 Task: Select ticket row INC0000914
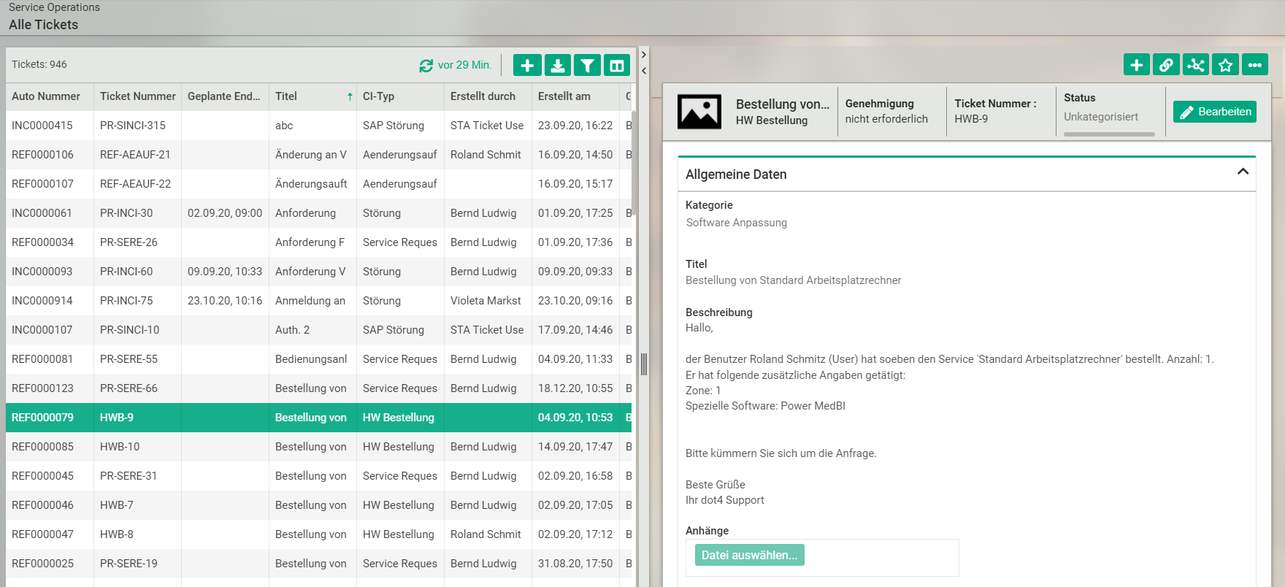coord(318,301)
